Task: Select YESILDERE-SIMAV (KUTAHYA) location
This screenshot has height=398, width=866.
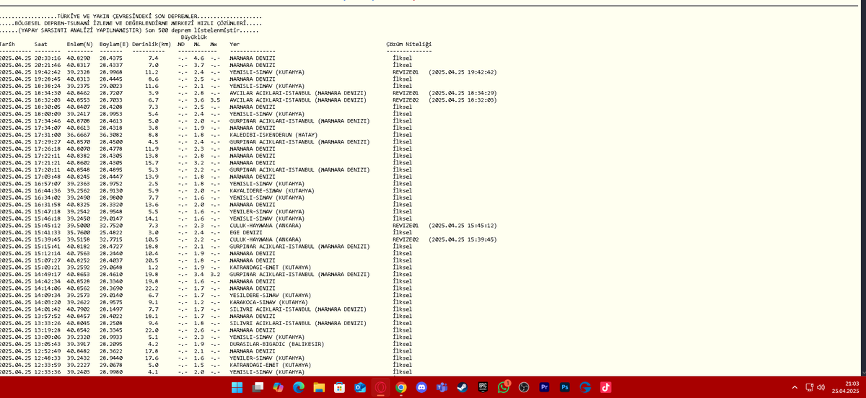Action: click(270, 295)
